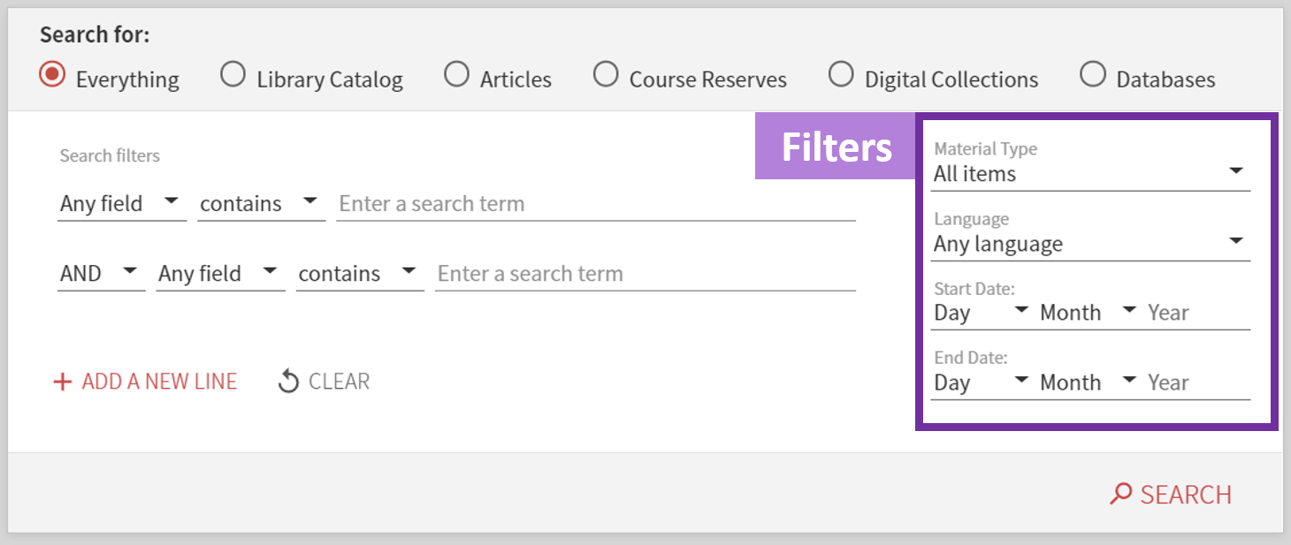Open the AND boolean operator dropdown
Image resolution: width=1291 pixels, height=545 pixels.
[x=101, y=274]
